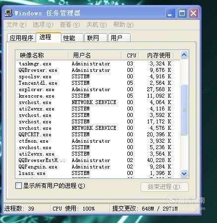The width and height of the screenshot is (217, 223).
Task: Minimize the Task Manager window
Action: point(170,13)
